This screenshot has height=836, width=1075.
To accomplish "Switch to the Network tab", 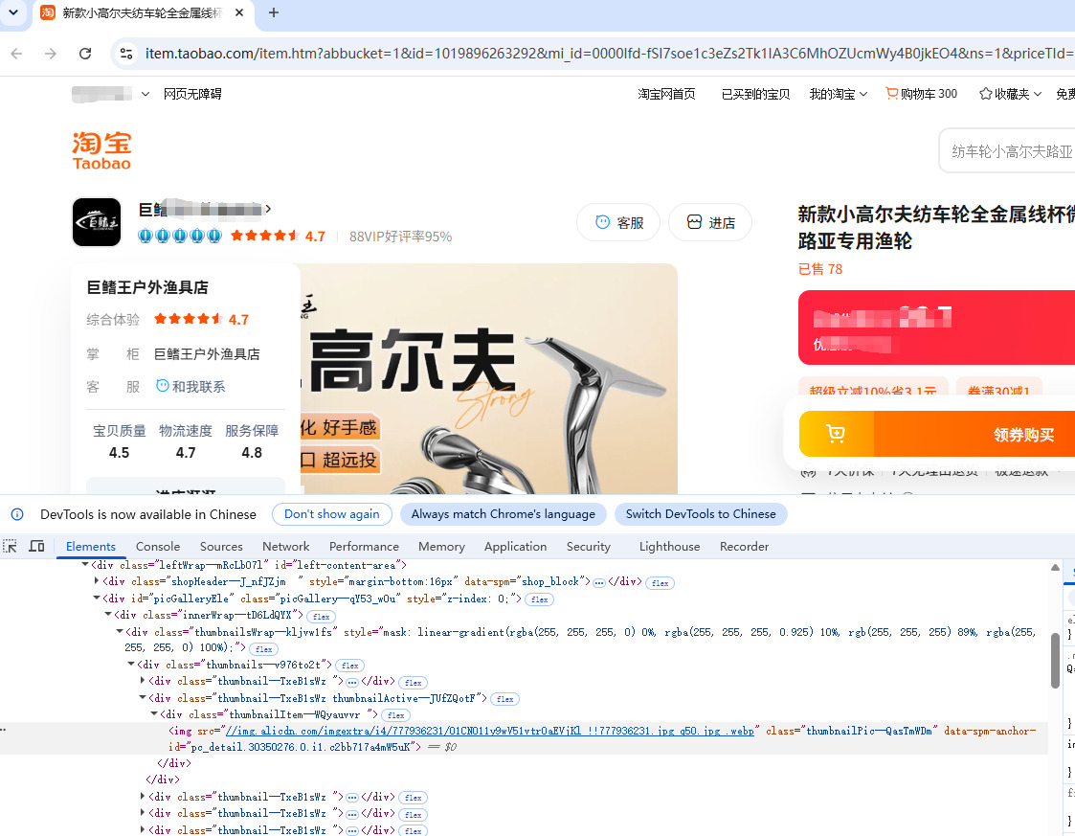I will coord(286,547).
